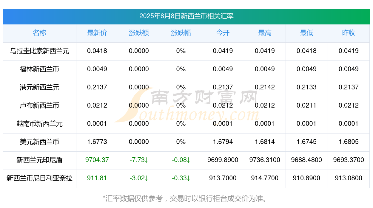
Task: Click latest price 9704.37 for 印尼盾
Action: point(97,160)
